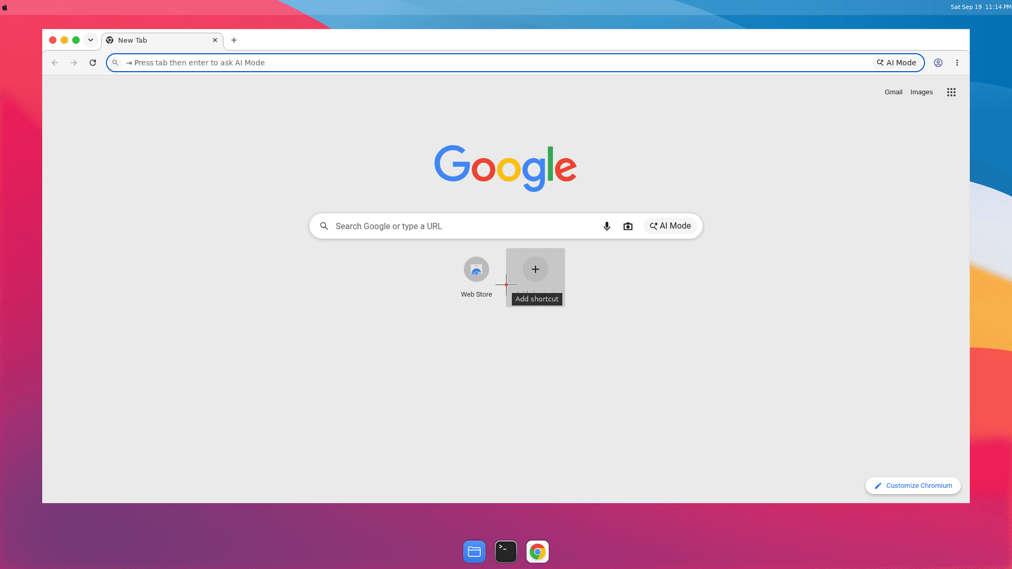
Task: Close the New Tab tab
Action: [x=215, y=40]
